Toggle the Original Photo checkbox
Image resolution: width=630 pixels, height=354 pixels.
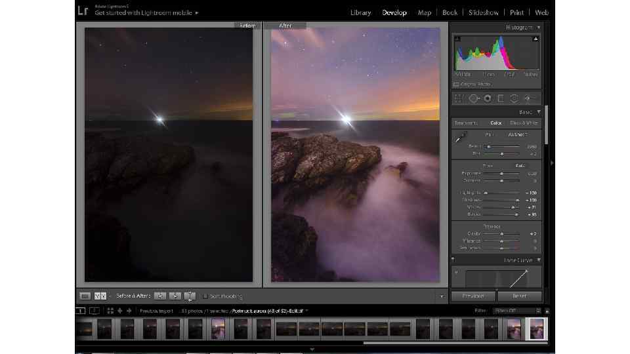pyautogui.click(x=456, y=85)
